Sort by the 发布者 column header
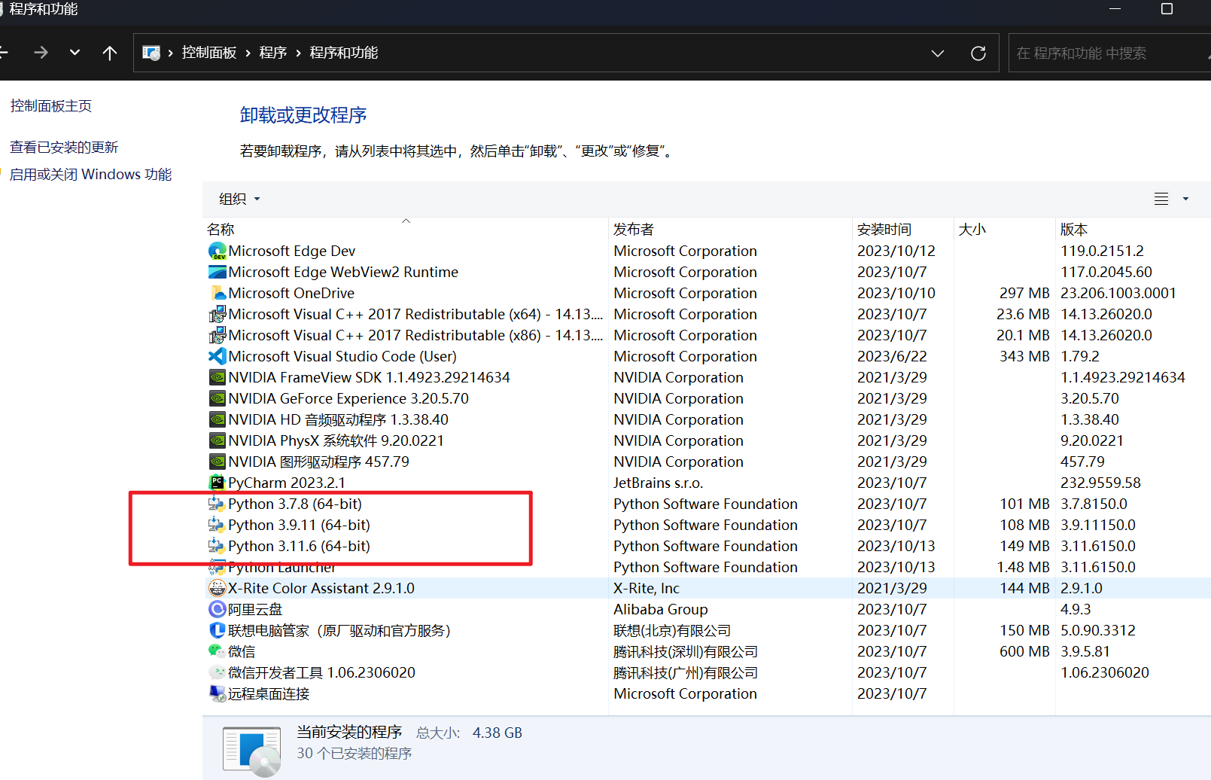The image size is (1211, 780). pos(730,229)
